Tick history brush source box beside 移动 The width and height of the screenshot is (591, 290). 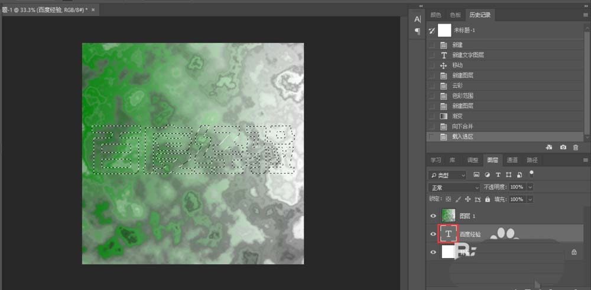point(431,65)
